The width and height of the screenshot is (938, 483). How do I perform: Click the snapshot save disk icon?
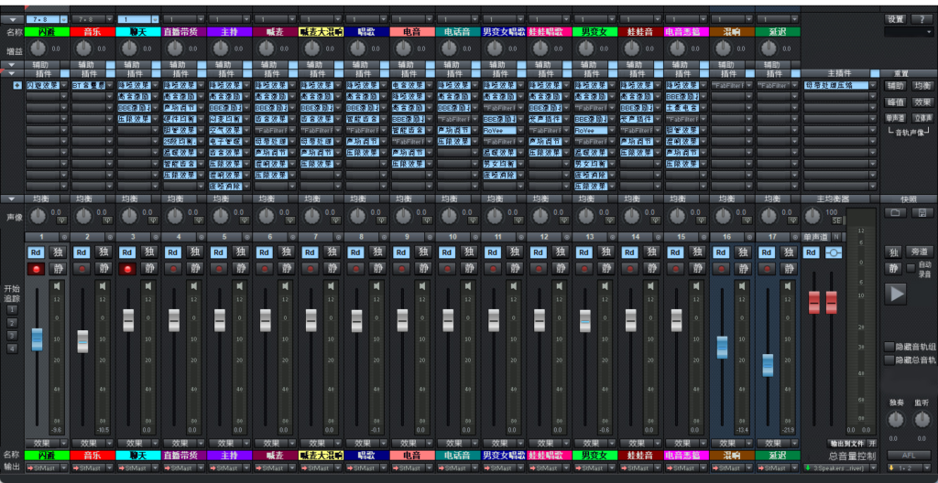pos(922,212)
